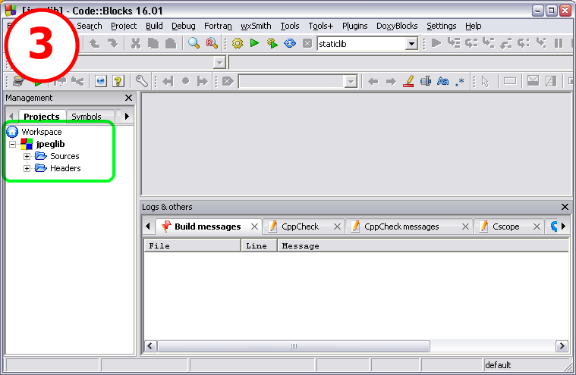
Task: Close the Build messages tab
Action: tap(254, 227)
